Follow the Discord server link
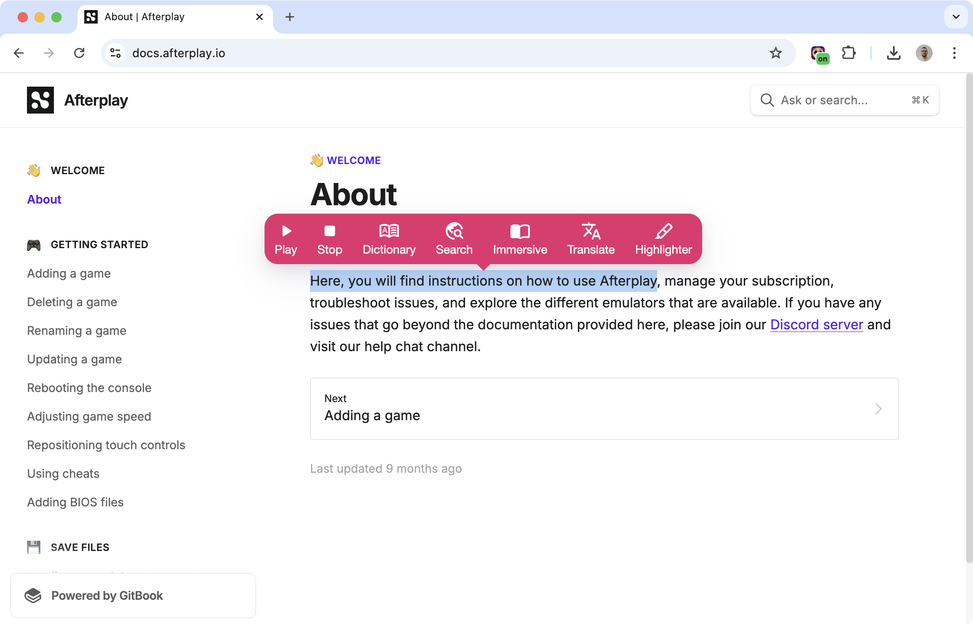 click(816, 325)
